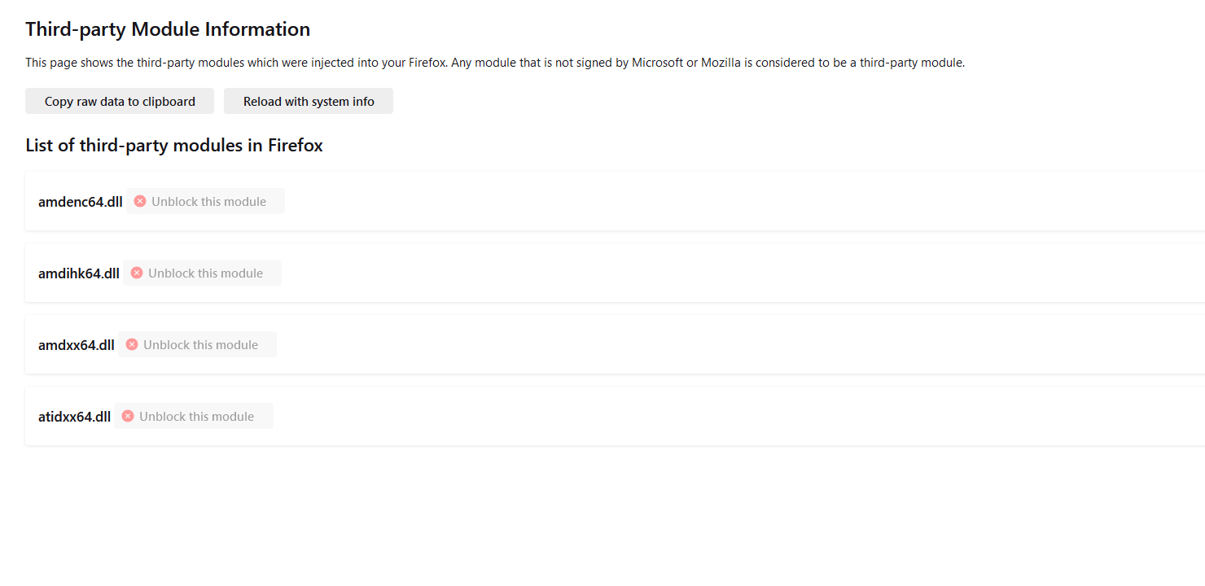This screenshot has width=1205, height=586.
Task: Select the amdenc64.dll module name
Action: pyautogui.click(x=80, y=202)
